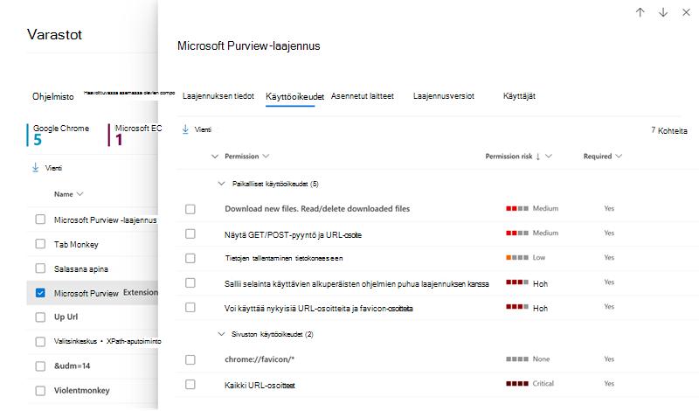Check the Valitsinkeskus XPath-aputoiminto checkbox

click(40, 341)
